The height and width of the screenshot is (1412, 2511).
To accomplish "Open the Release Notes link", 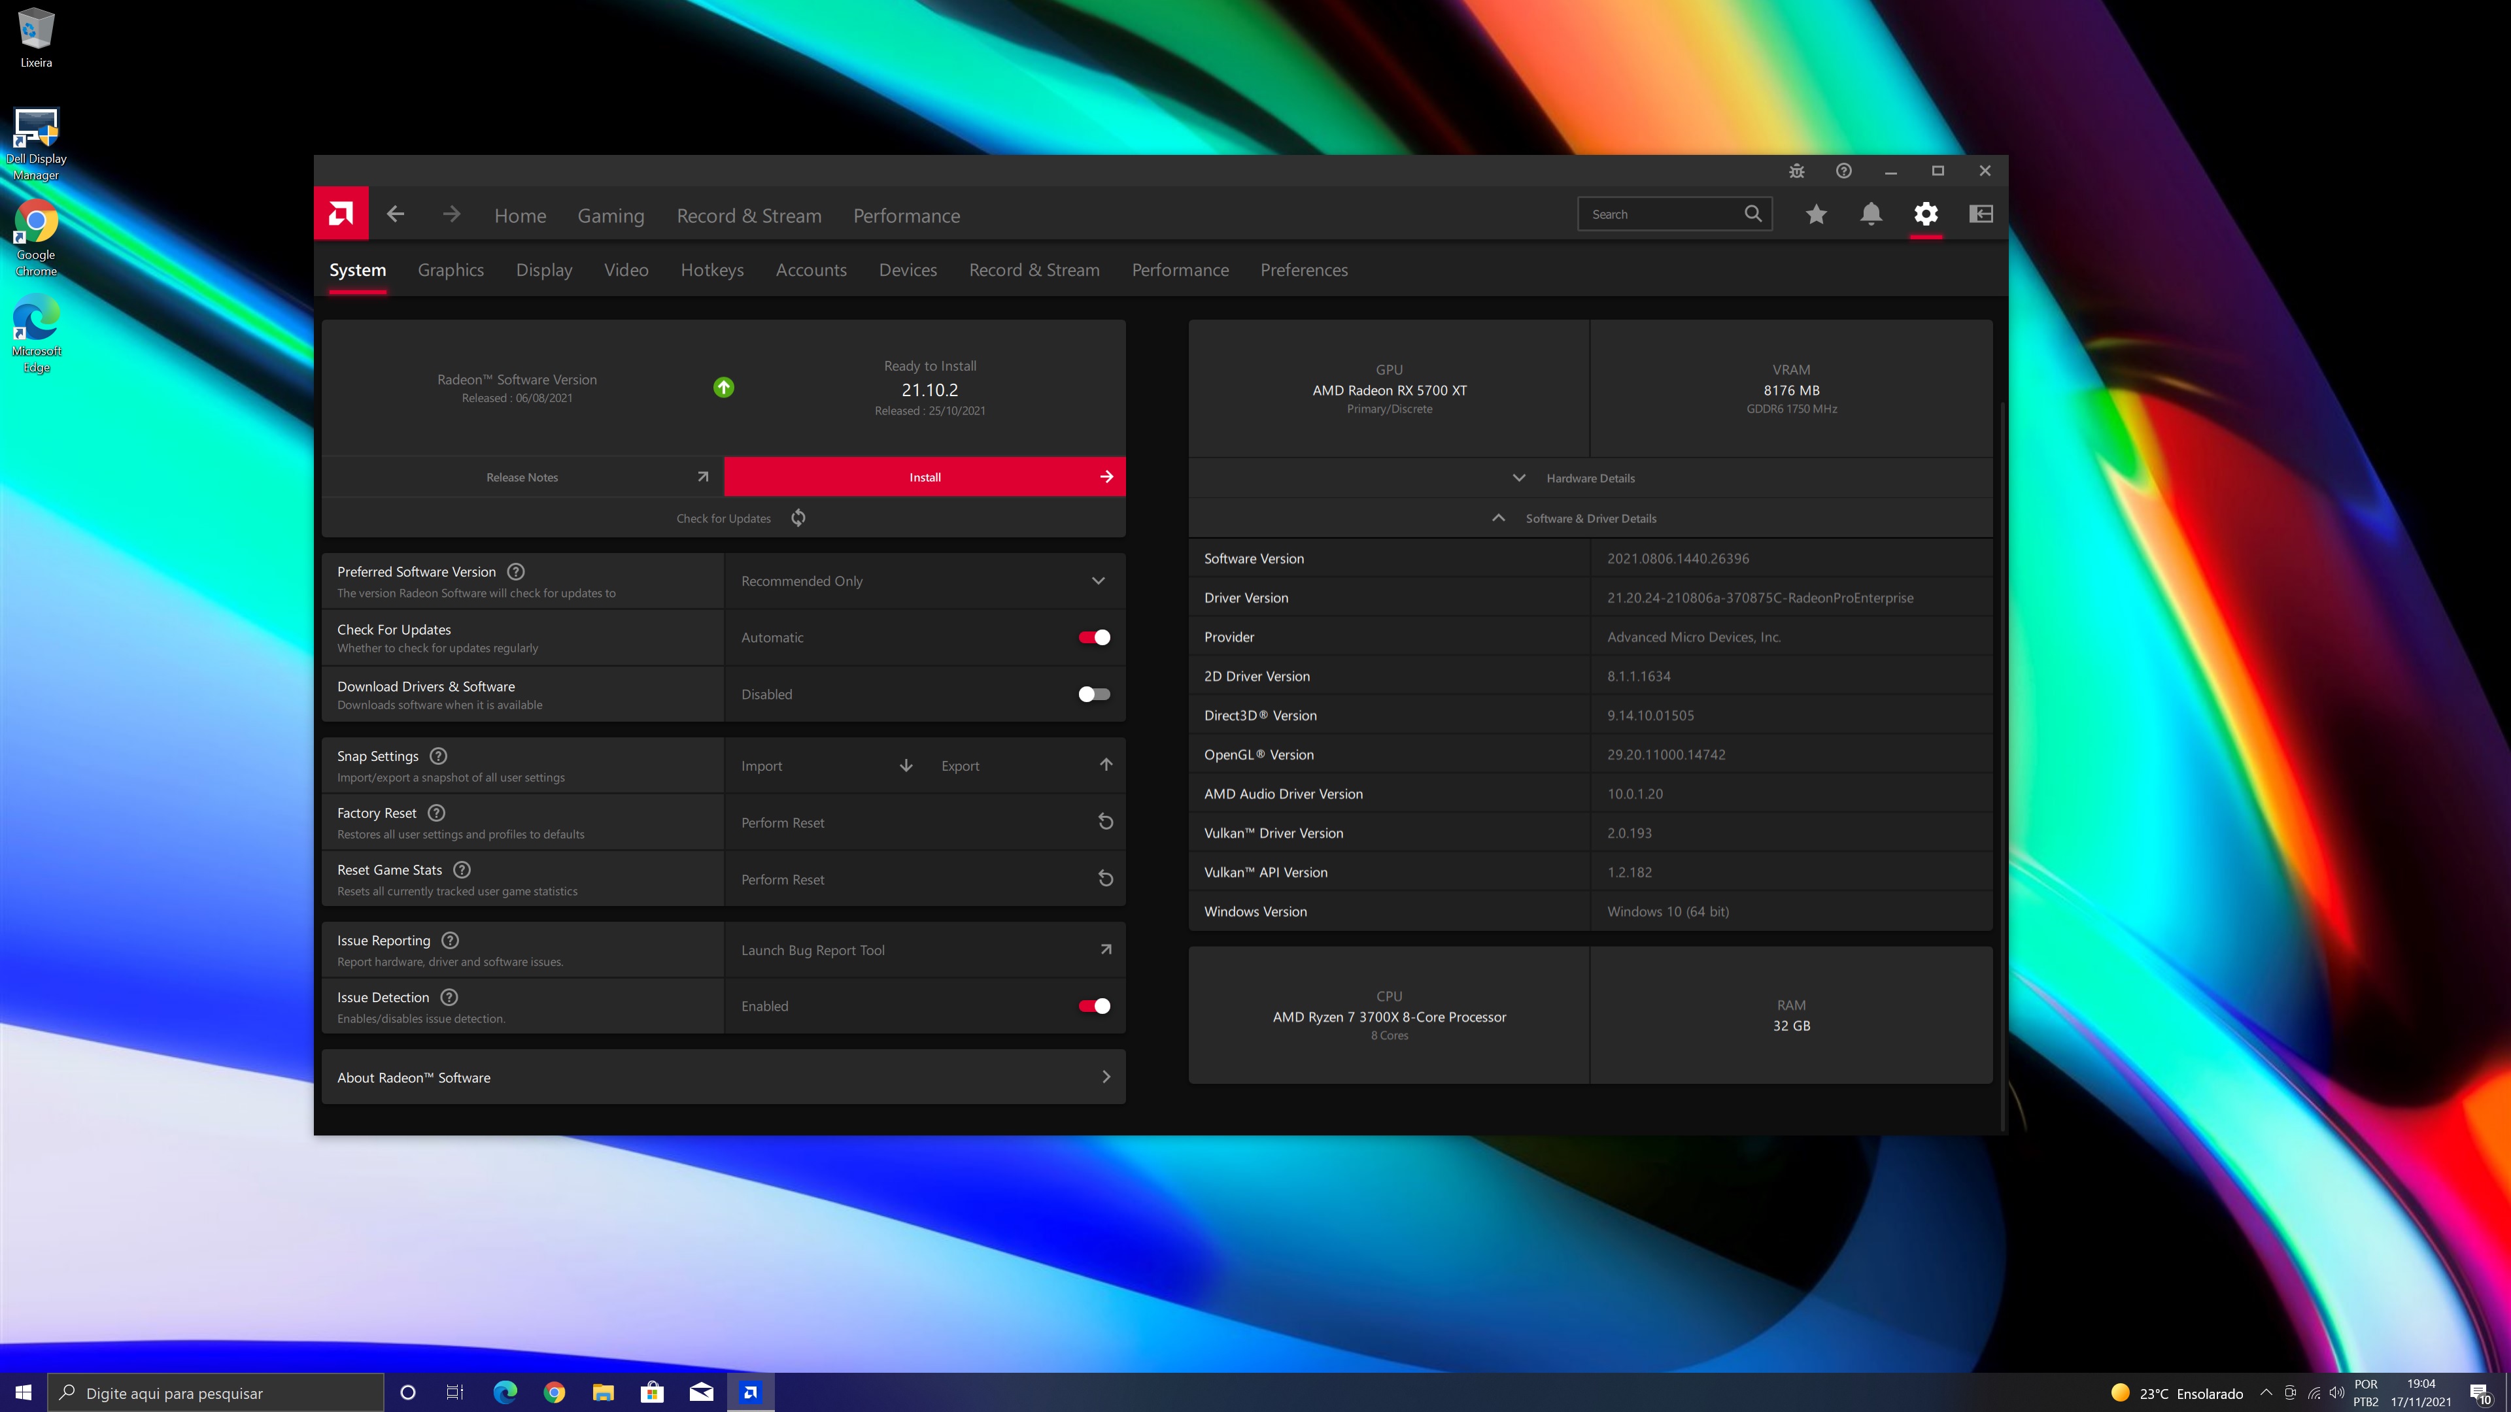I will (522, 477).
